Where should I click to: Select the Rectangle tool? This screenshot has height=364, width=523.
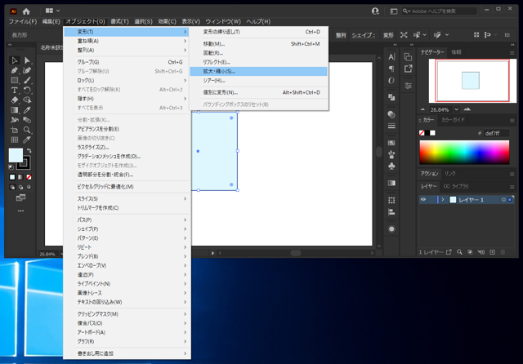pyautogui.click(x=15, y=80)
